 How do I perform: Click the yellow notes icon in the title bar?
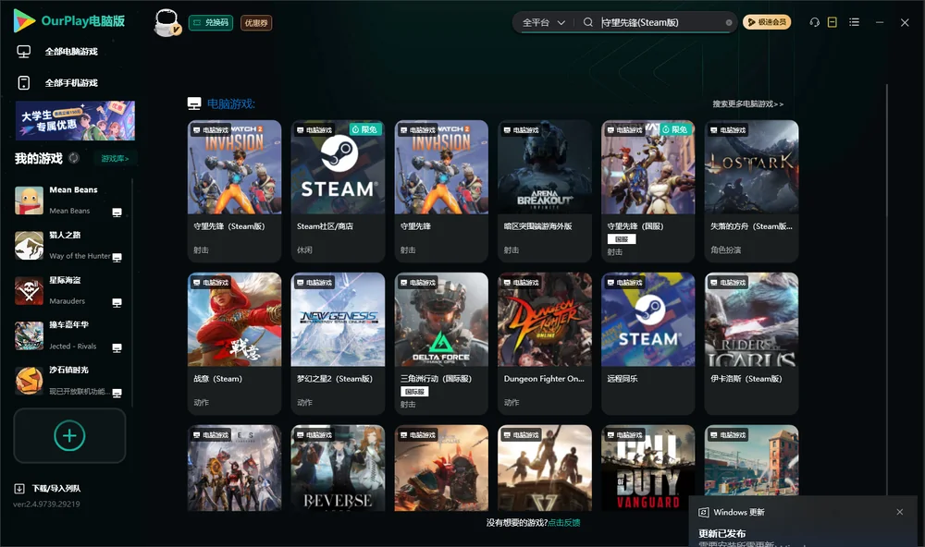click(x=832, y=22)
